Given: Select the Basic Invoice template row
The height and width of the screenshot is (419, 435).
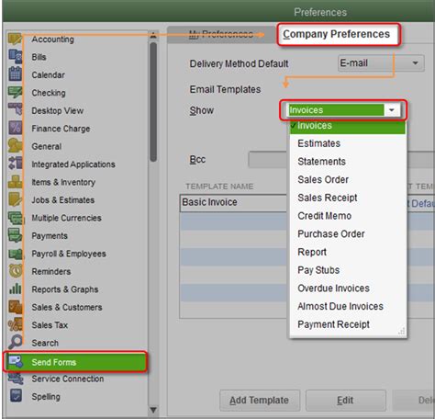Looking at the screenshot, I should [234, 202].
